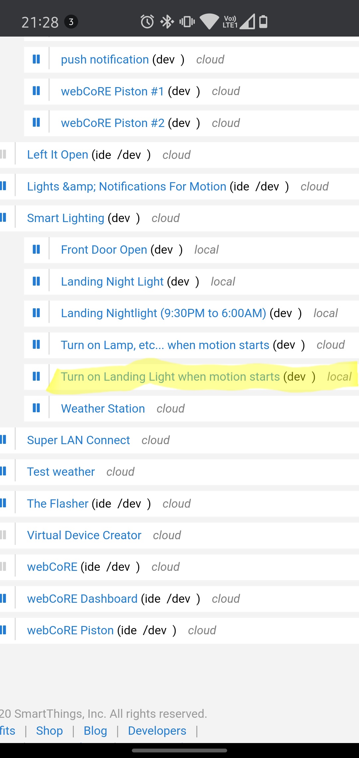Pause Turn on Lamp motion automation

pos(36,345)
